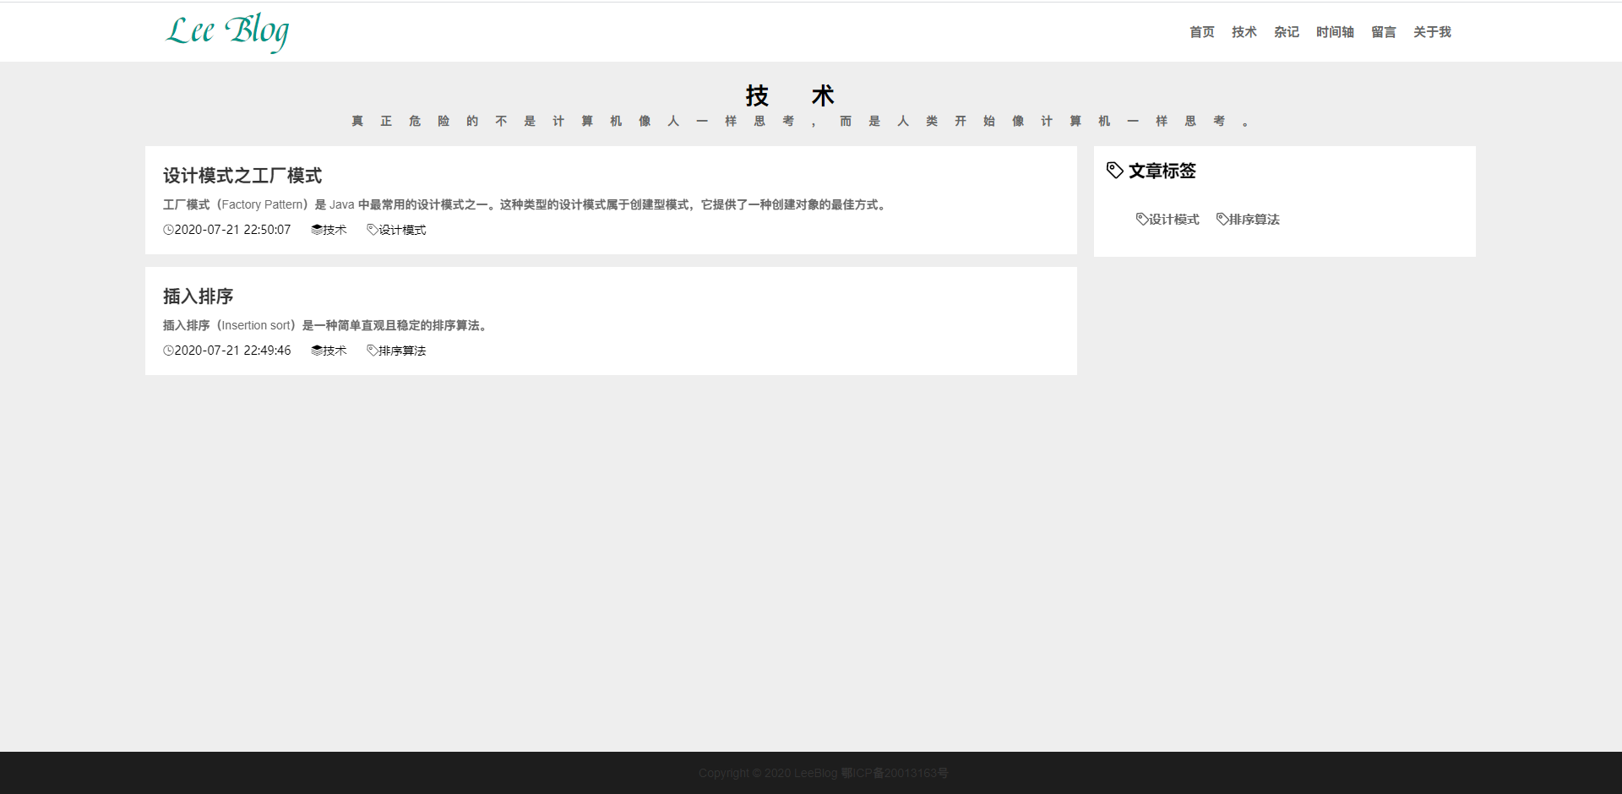The image size is (1622, 794).
Task: Open the 留言 page
Action: coord(1383,32)
